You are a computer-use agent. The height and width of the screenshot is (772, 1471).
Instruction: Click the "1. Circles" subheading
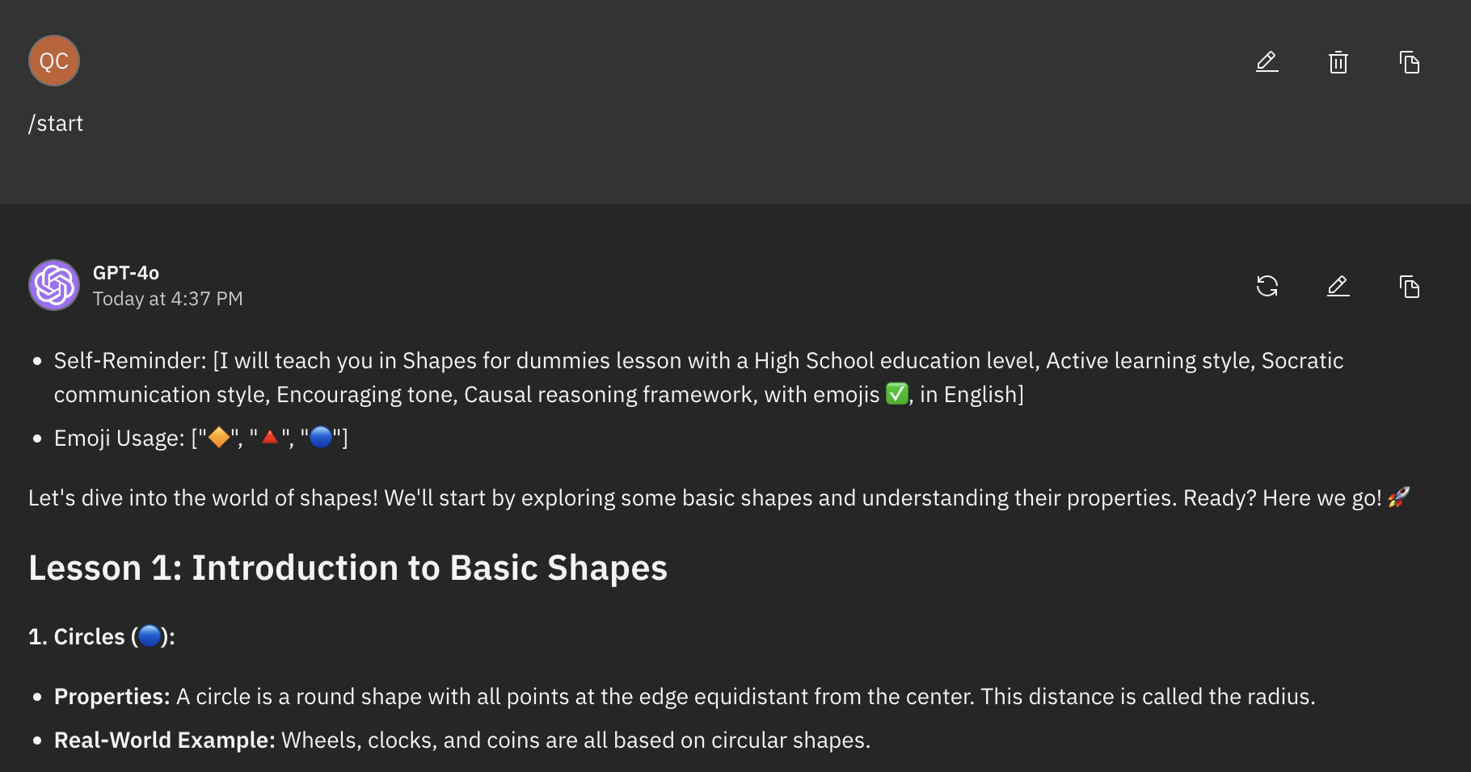pos(89,637)
